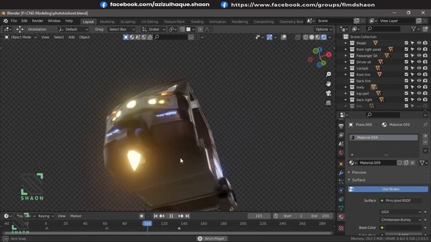431x242 pixels.
Task: Click the move gizmo icon near Orientation
Action: pyautogui.click(x=20, y=30)
